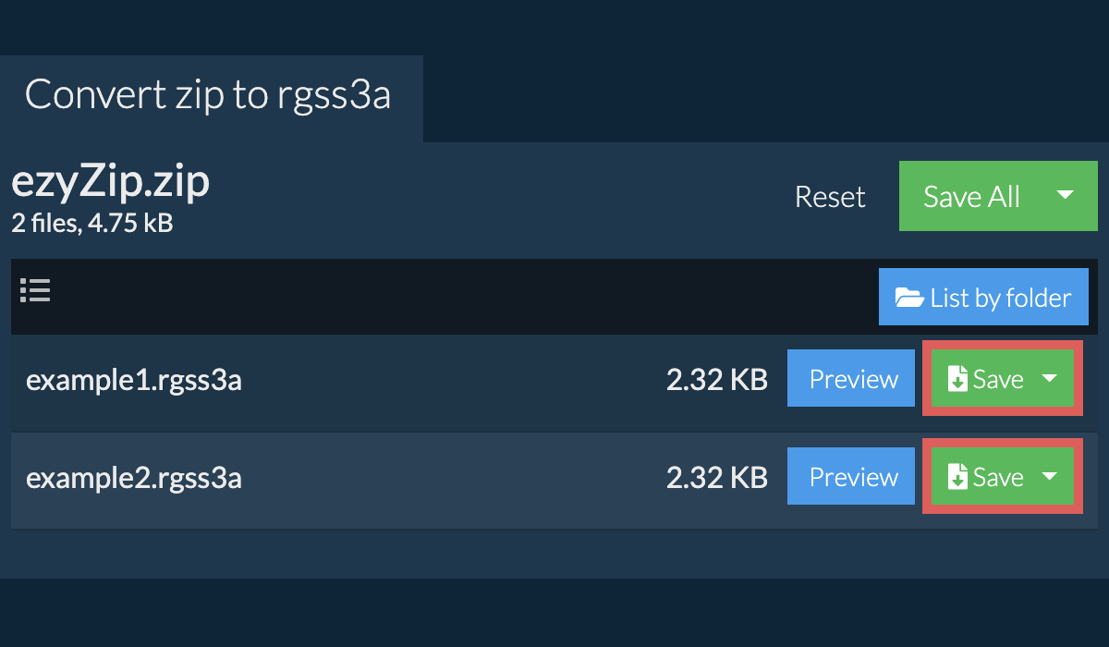Preview example2.rgss3a file
The width and height of the screenshot is (1109, 647).
coord(850,476)
